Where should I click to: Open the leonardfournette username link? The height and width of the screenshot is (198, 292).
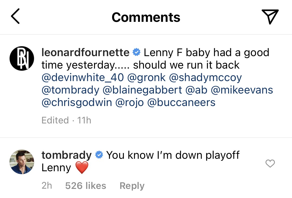[x=85, y=53]
